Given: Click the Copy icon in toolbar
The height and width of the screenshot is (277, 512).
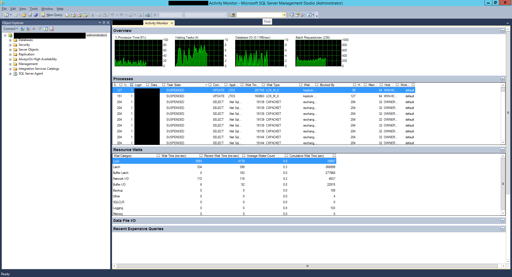Looking at the screenshot, I should click(x=99, y=15).
